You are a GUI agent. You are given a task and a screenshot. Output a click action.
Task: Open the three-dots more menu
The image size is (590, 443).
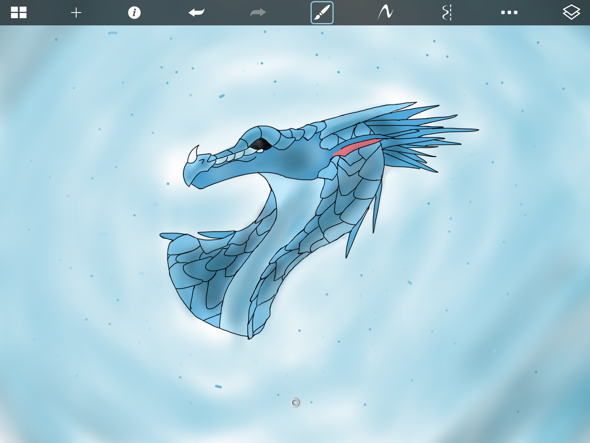pos(509,13)
